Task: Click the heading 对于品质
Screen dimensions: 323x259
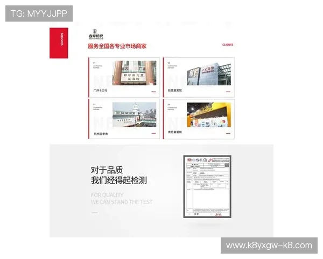Action: click(107, 170)
